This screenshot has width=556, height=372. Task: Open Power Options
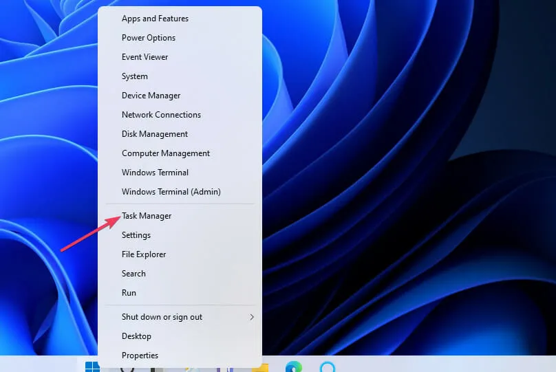(149, 38)
